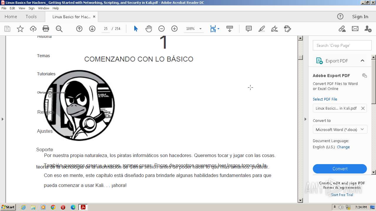Open the find text magnifier tool

click(59, 29)
